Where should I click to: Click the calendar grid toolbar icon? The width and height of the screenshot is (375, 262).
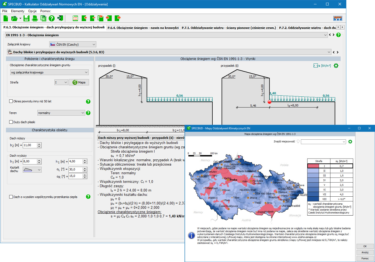[75, 18]
